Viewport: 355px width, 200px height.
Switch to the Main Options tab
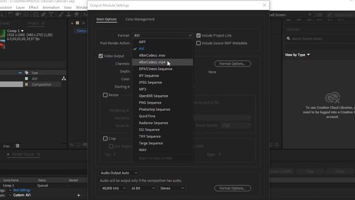(106, 19)
